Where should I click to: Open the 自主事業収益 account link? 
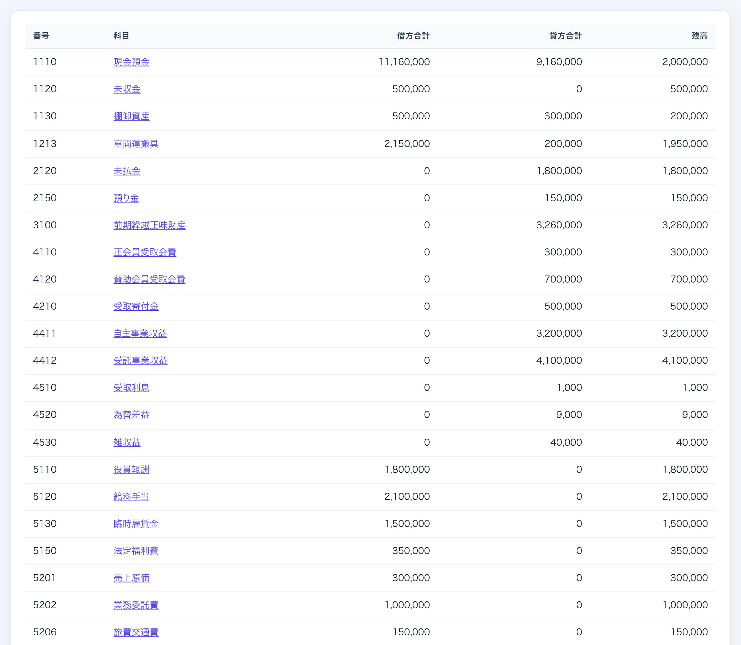(x=140, y=333)
